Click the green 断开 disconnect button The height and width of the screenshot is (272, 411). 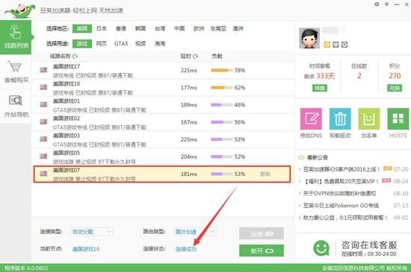pos(262,250)
